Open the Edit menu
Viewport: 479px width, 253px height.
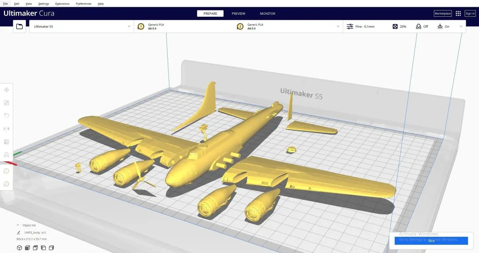pos(17,4)
